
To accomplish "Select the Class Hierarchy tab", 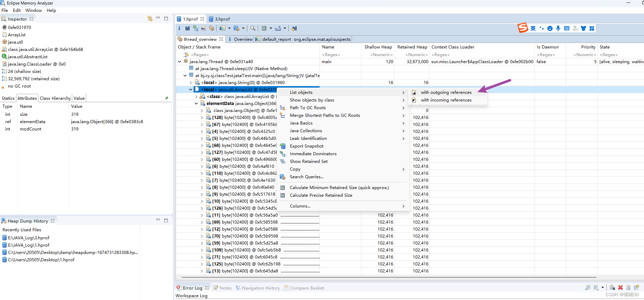I will 55,98.
